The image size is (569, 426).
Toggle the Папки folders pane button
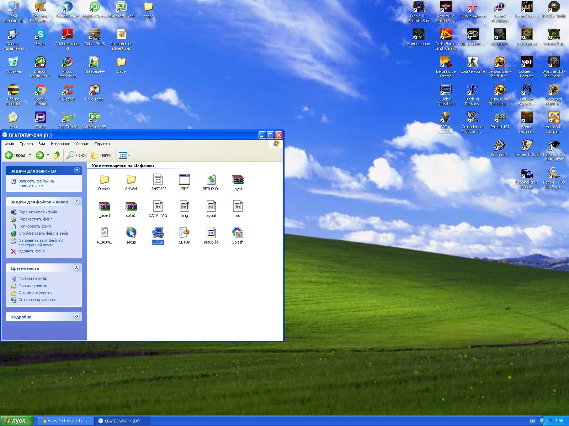(x=102, y=155)
